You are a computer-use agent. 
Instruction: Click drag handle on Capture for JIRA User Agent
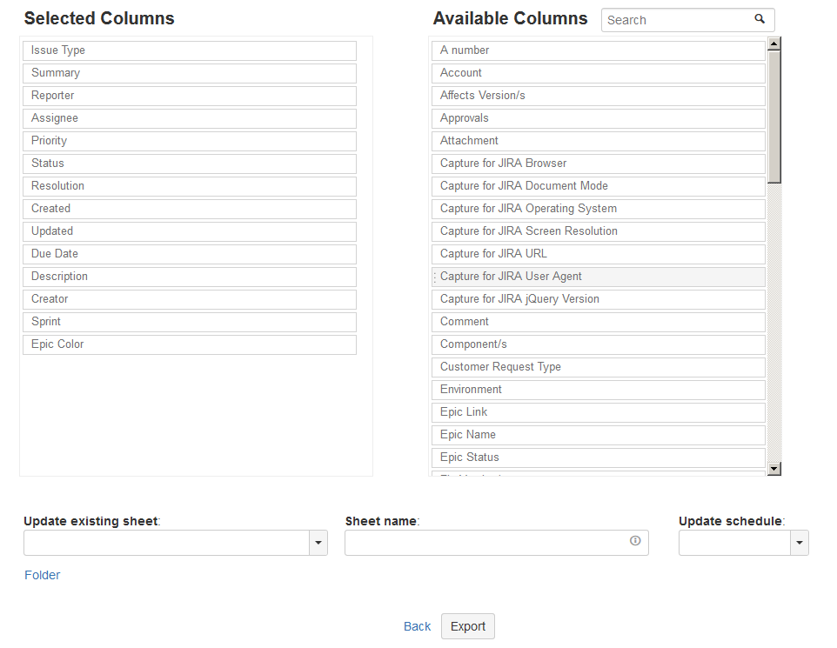(435, 277)
